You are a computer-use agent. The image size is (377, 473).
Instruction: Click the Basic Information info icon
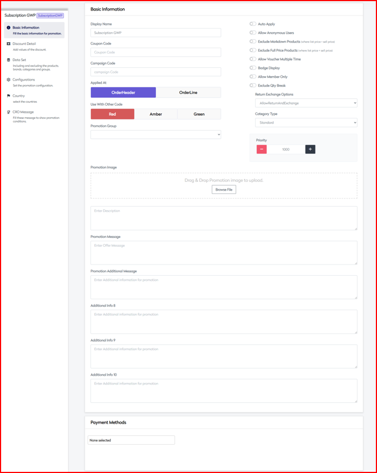(x=8, y=28)
